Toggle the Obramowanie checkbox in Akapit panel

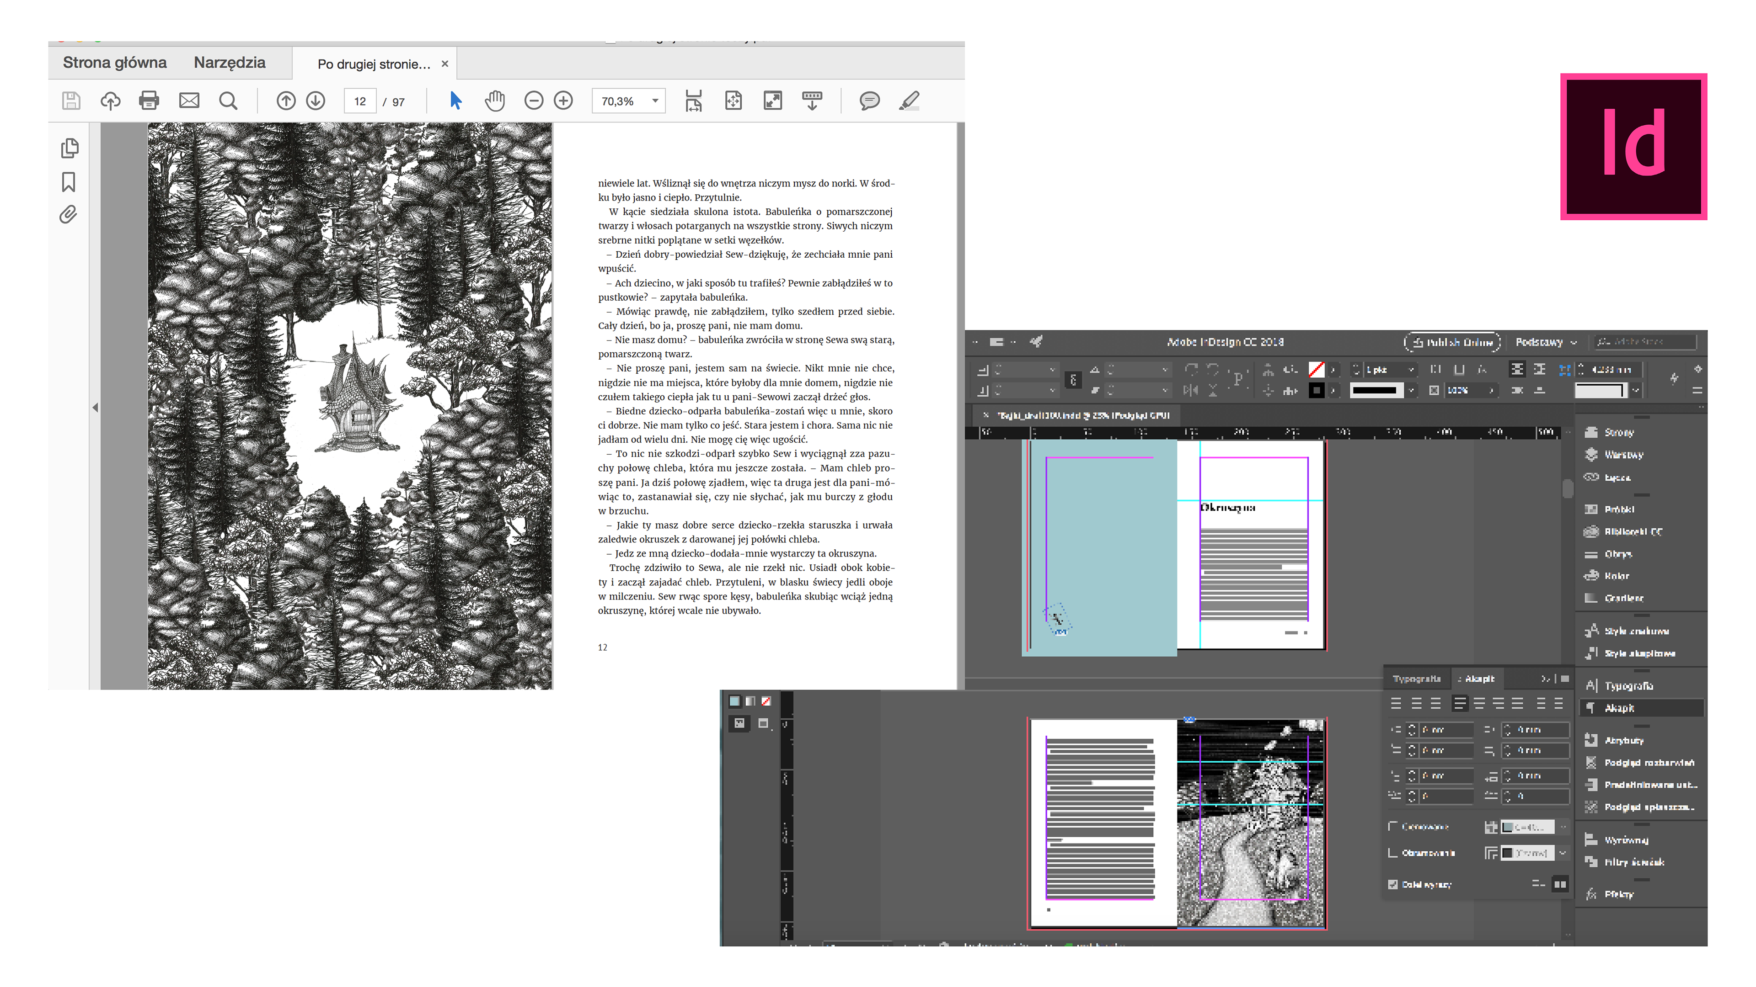pyautogui.click(x=1392, y=853)
